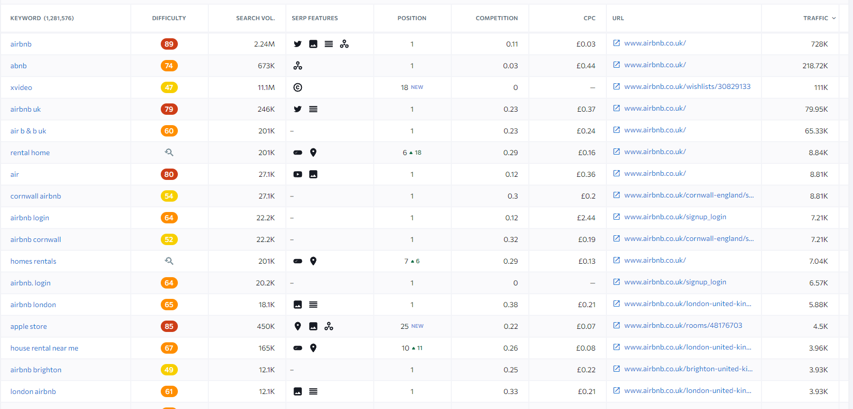Click the three-circle SERP icon in the 2.24M airbnb row
This screenshot has height=409, width=853.
[x=344, y=44]
